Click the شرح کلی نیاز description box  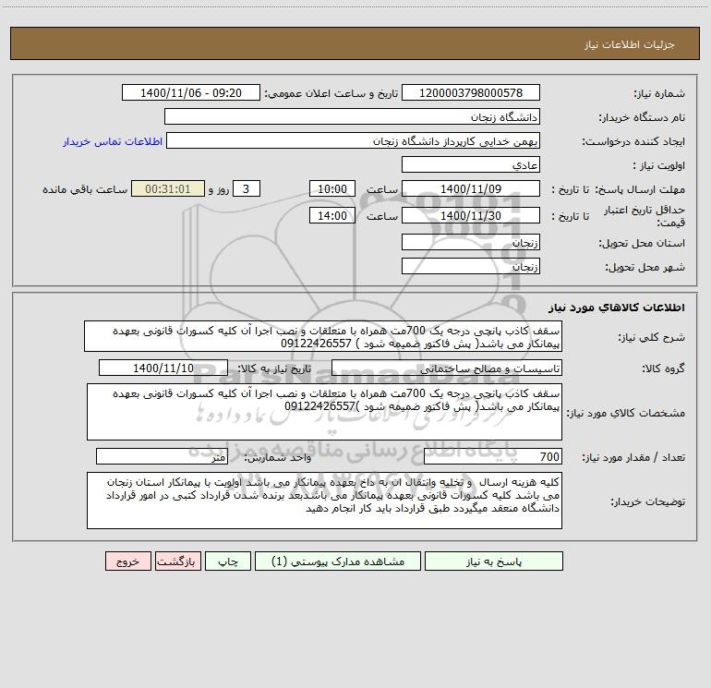[x=323, y=336]
